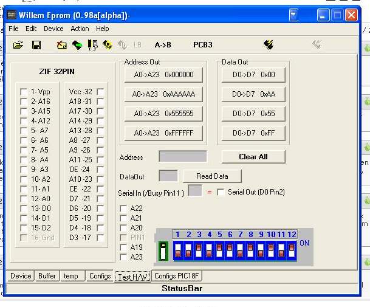Check the 1-Vpp pin checkbox
This screenshot has width=370, height=307.
tap(24, 92)
